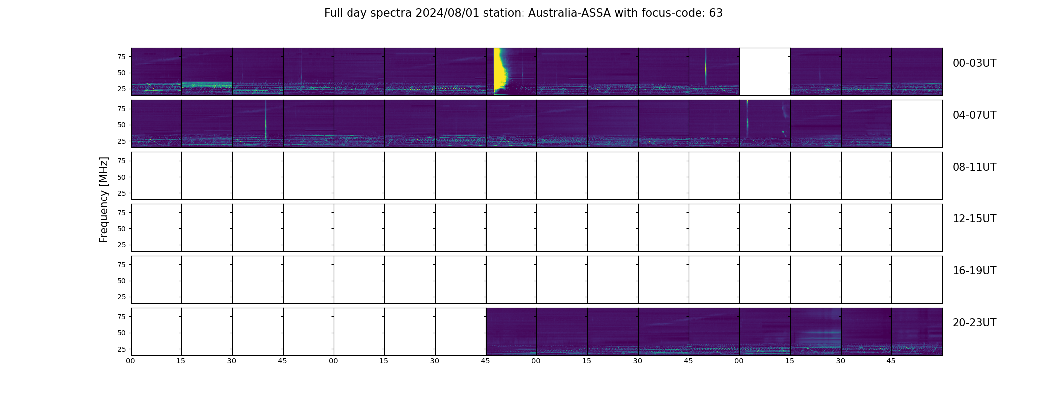Select the '08-11UT' row label
Image resolution: width=1047 pixels, height=399 pixels.
coord(974,167)
